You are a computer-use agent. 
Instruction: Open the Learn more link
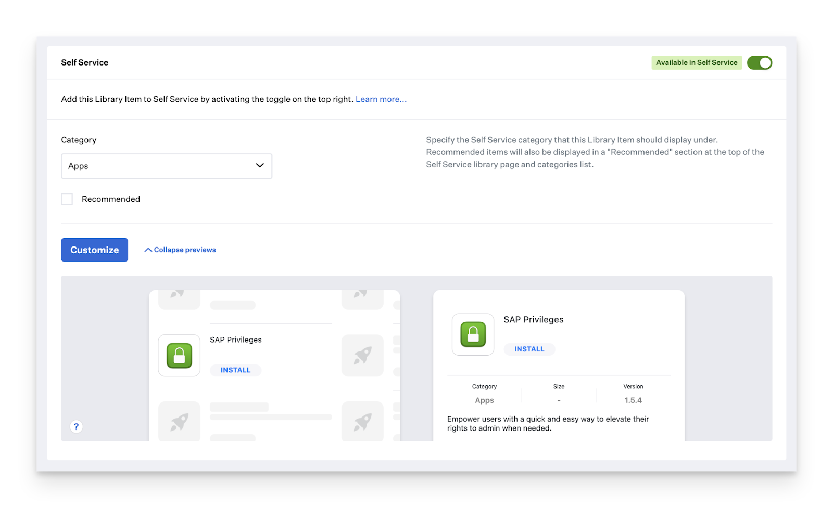381,99
